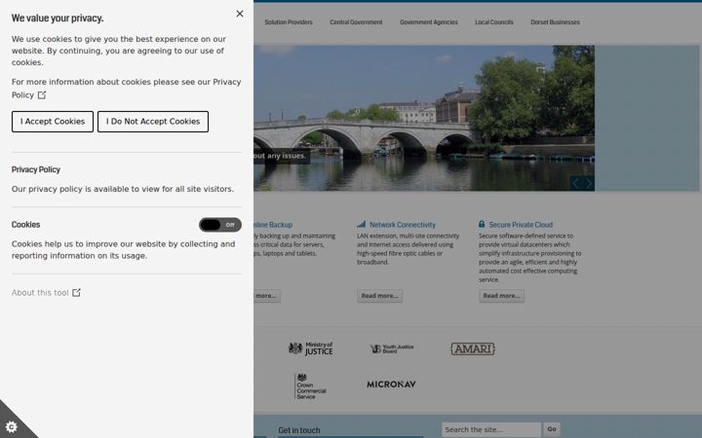
Task: Show the next slide with the right arrow
Action: 588,183
